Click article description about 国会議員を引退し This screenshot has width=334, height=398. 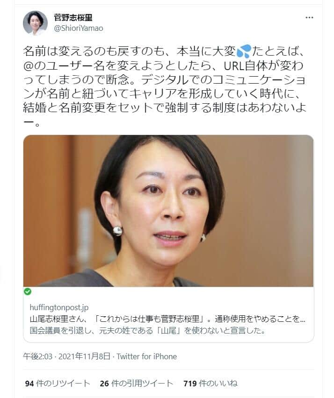tap(148, 330)
